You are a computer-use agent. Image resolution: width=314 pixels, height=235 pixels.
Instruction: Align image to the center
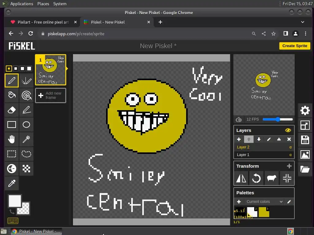pyautogui.click(x=287, y=178)
